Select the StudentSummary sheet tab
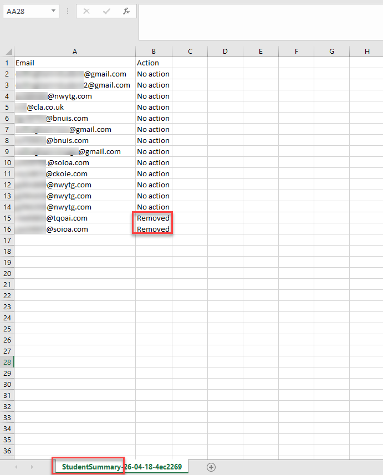Viewport: 383px width, 475px height. 121,467
